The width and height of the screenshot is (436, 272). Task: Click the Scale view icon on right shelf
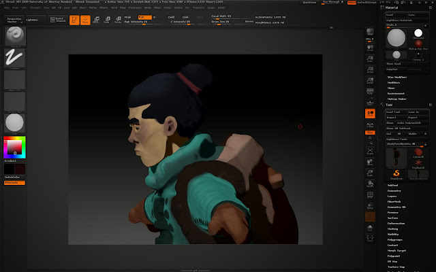370,173
